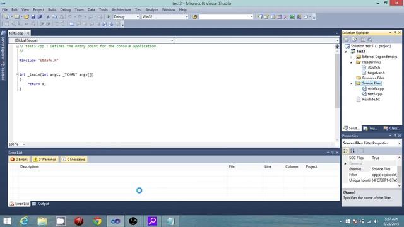Click Solution Explorer's Properties icon
The height and width of the screenshot is (227, 404).
347,39
